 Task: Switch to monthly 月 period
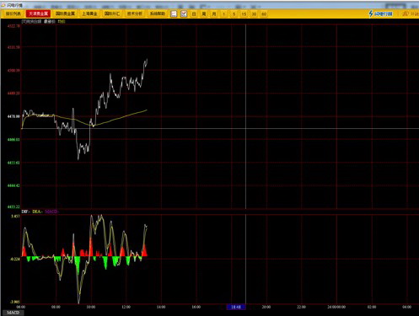tap(214, 13)
